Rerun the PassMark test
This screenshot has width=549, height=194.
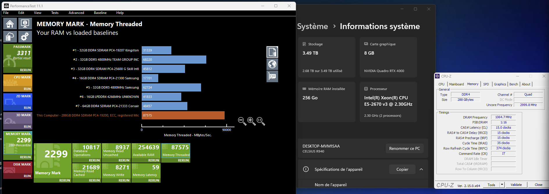25,70
